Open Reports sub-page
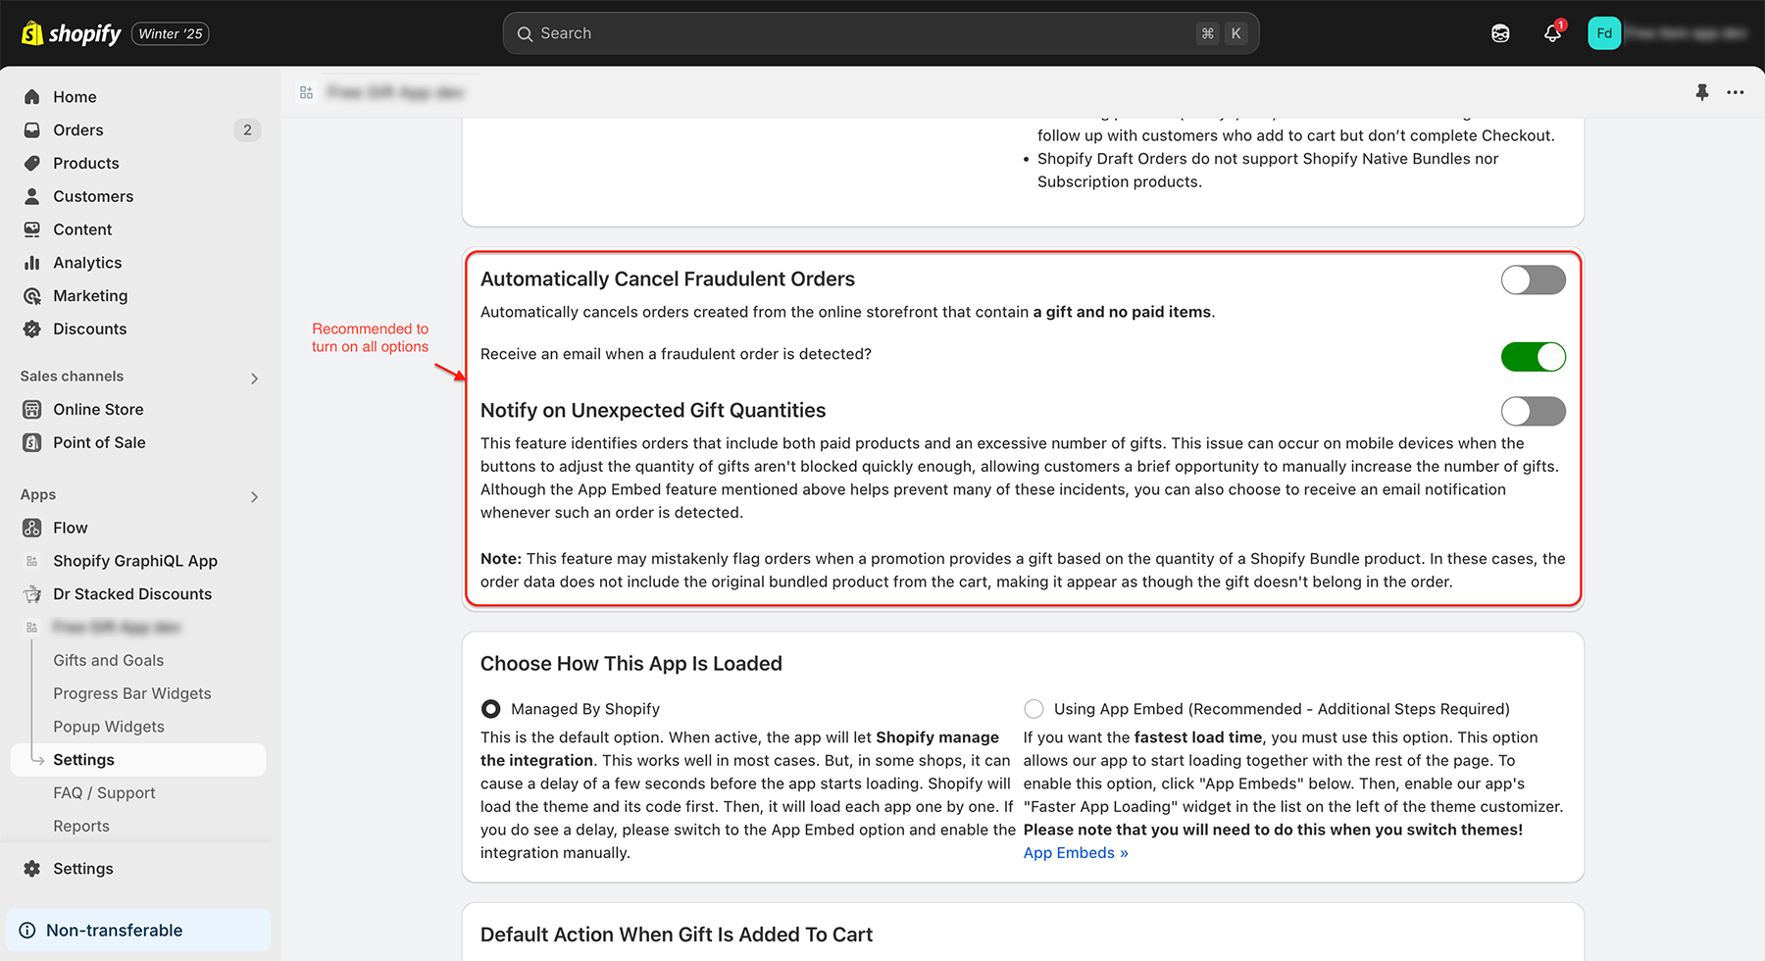This screenshot has height=961, width=1765. coord(81,827)
